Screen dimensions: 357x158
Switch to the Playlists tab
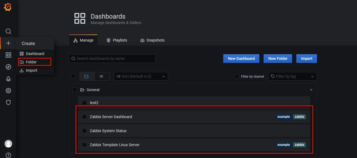click(117, 40)
